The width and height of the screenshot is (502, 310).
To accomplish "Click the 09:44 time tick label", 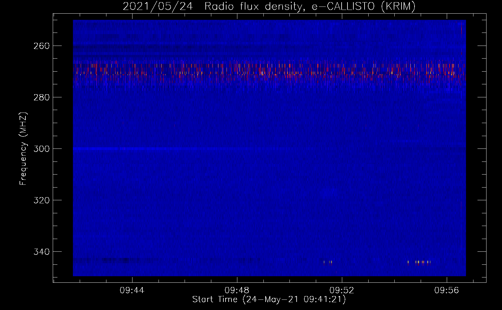I will [x=132, y=290].
